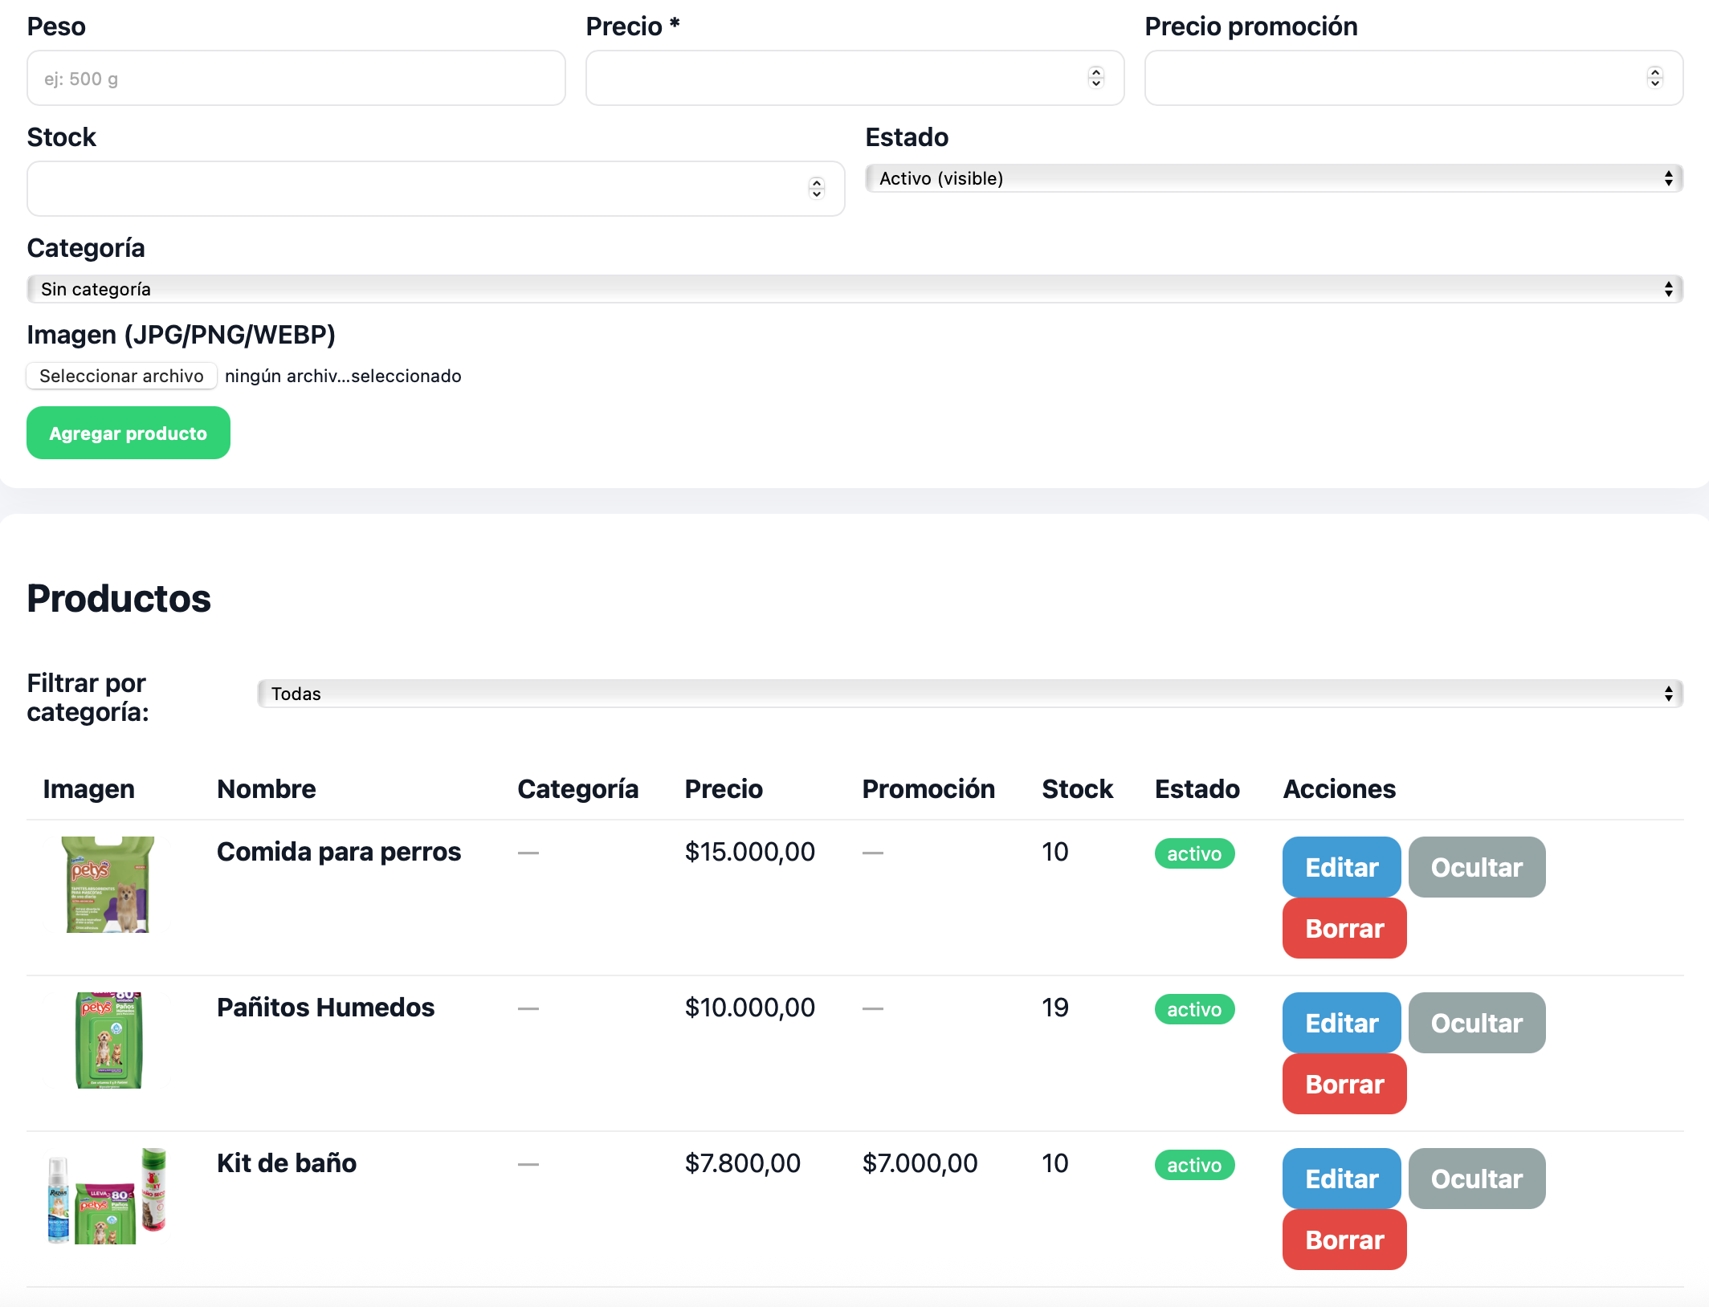Edit the Comida para perros product
This screenshot has width=1709, height=1307.
pos(1341,867)
